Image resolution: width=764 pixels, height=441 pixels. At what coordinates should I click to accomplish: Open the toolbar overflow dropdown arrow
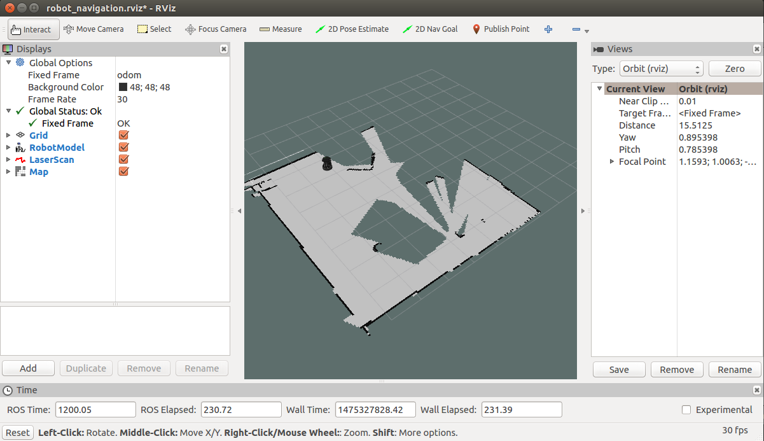(x=587, y=31)
